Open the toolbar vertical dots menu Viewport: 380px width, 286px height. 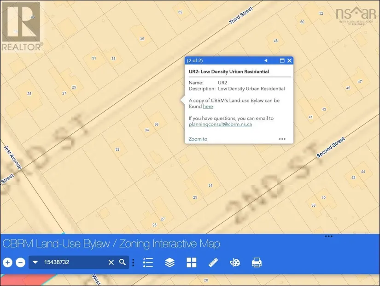click(x=133, y=262)
